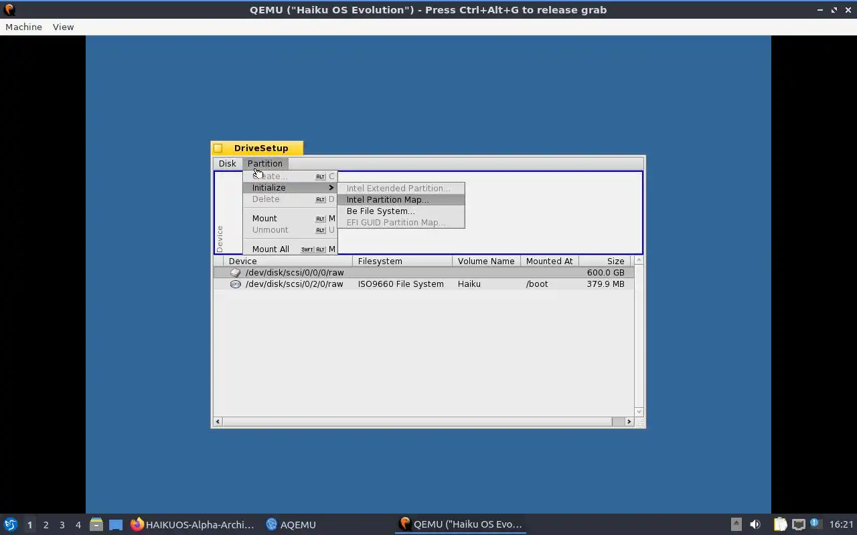Image resolution: width=857 pixels, height=535 pixels.
Task: Open the QEMU View menu
Action: pyautogui.click(x=63, y=27)
